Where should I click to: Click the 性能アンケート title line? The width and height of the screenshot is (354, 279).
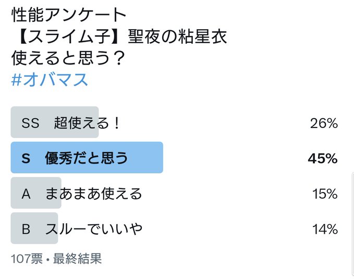(x=69, y=15)
